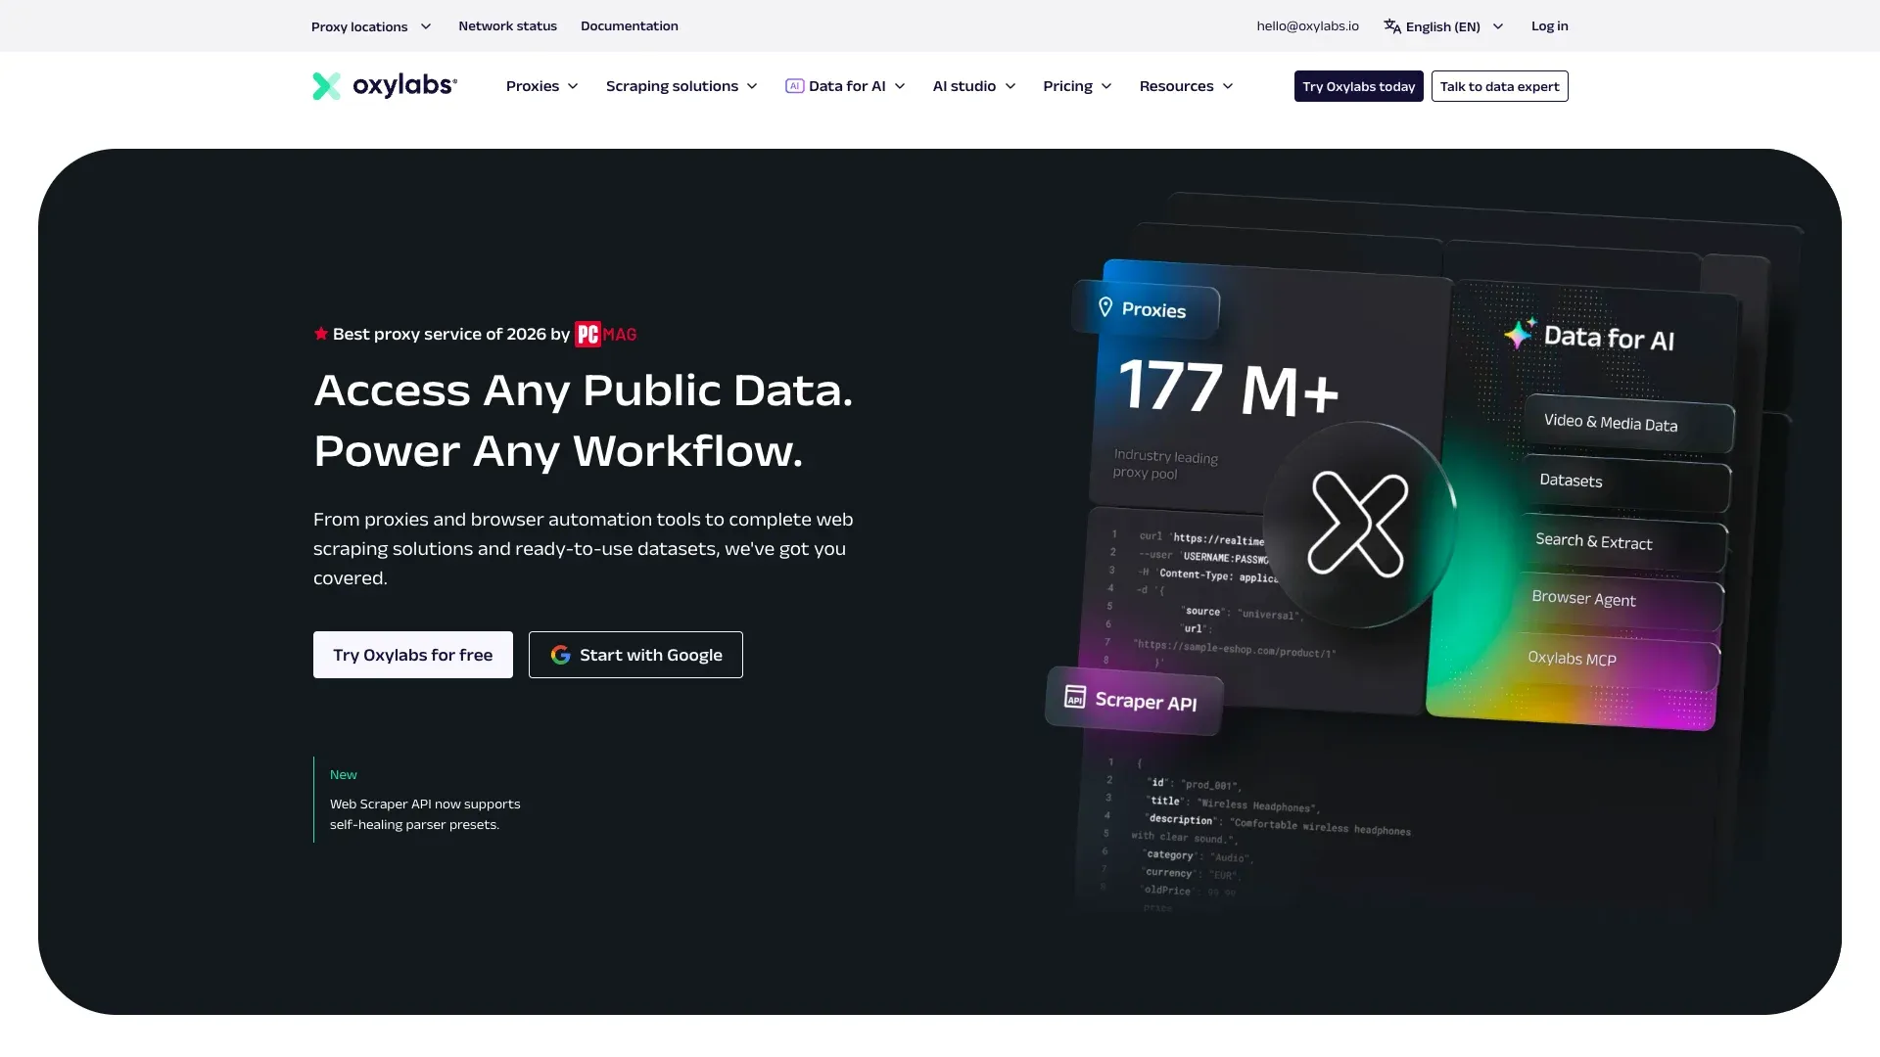Expand the English (EN) language selector

coord(1443,26)
